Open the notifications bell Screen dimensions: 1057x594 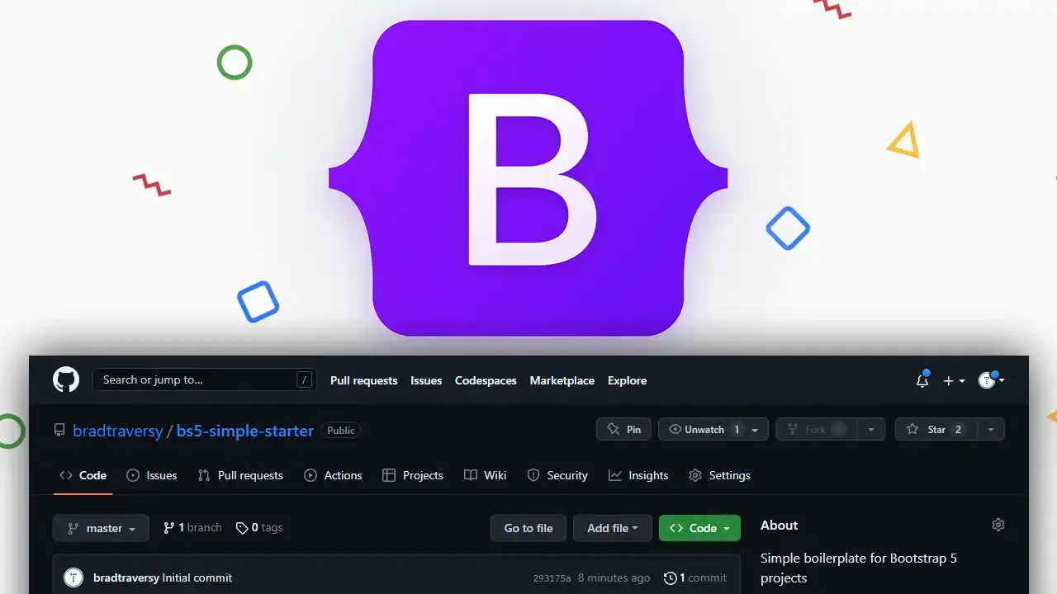[x=922, y=380]
